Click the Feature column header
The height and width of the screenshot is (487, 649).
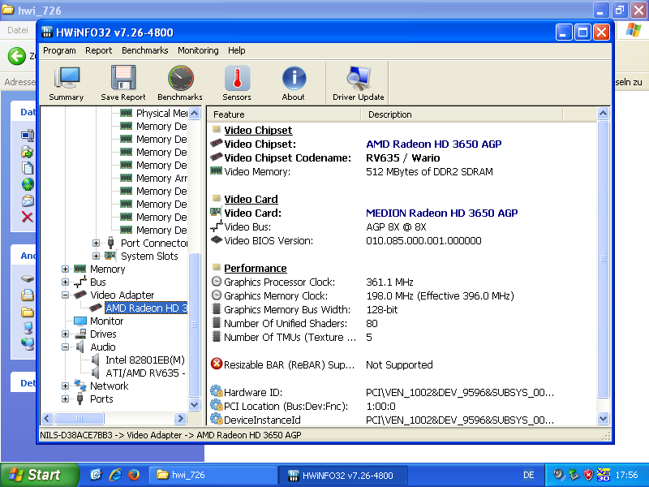point(284,114)
